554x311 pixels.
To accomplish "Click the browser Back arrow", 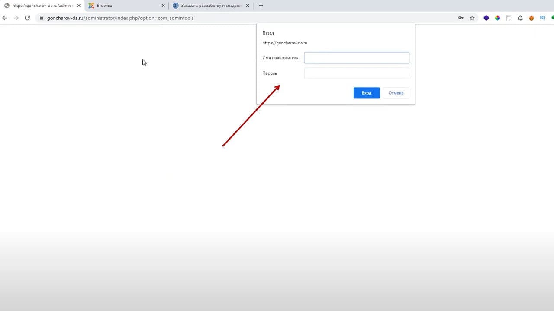I will point(5,18).
